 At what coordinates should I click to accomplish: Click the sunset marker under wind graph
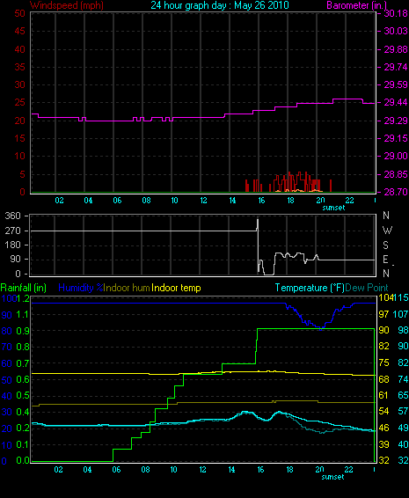tap(333, 208)
